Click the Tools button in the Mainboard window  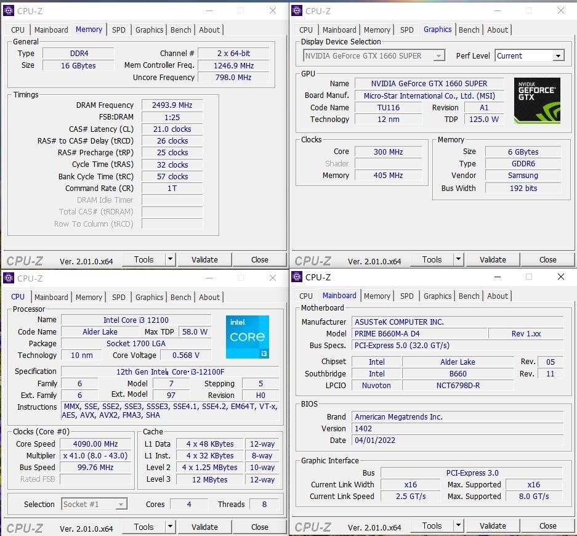[x=432, y=526]
